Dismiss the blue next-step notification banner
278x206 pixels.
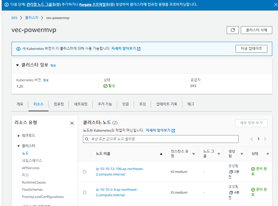[x=276, y=5]
